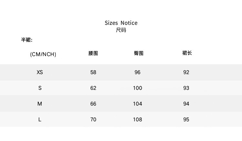
Task: Select the M size row label
Action: click(40, 104)
